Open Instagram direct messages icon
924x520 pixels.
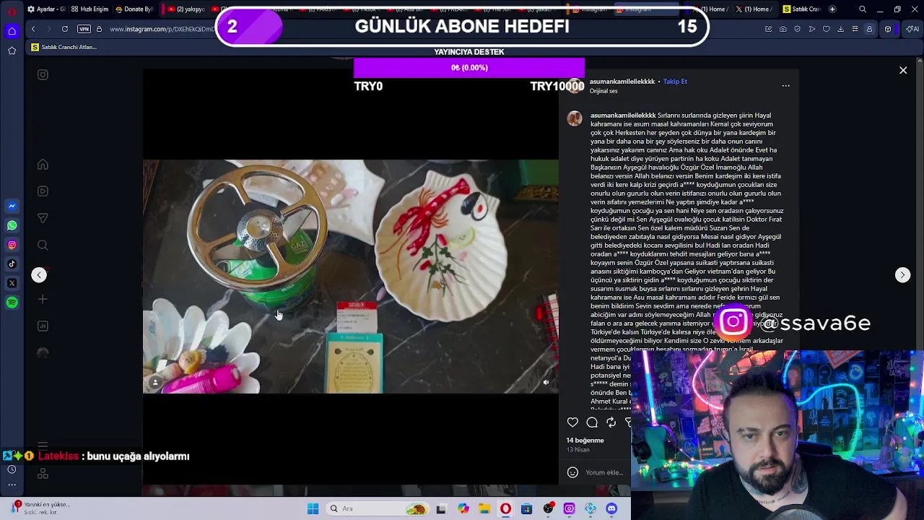pyautogui.click(x=43, y=218)
